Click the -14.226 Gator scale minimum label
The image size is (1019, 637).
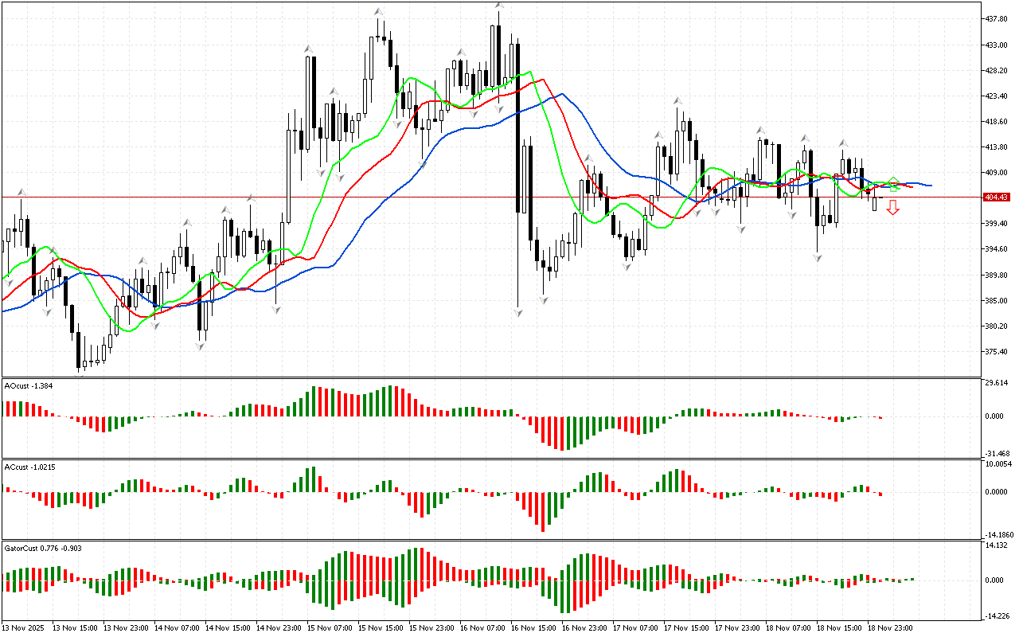(x=997, y=616)
